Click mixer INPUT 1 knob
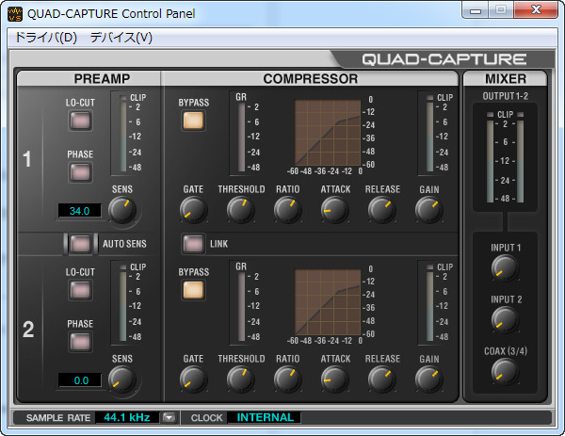 505,268
